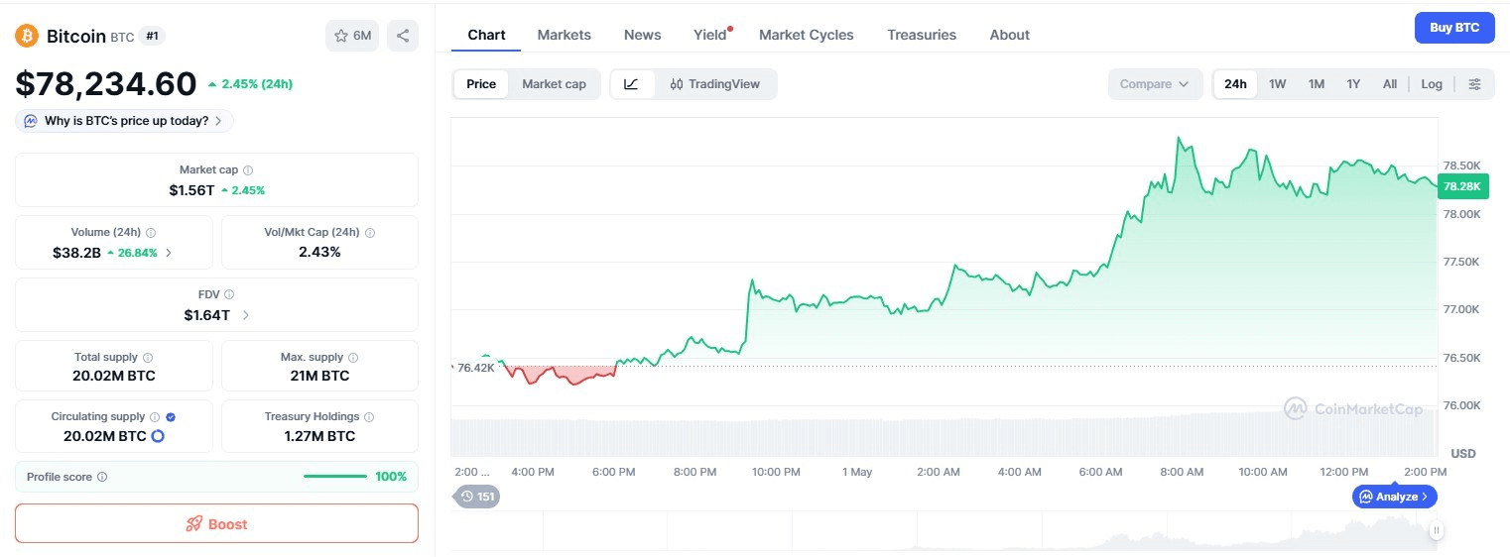Open the Chart tab
The width and height of the screenshot is (1510, 557).
[486, 35]
